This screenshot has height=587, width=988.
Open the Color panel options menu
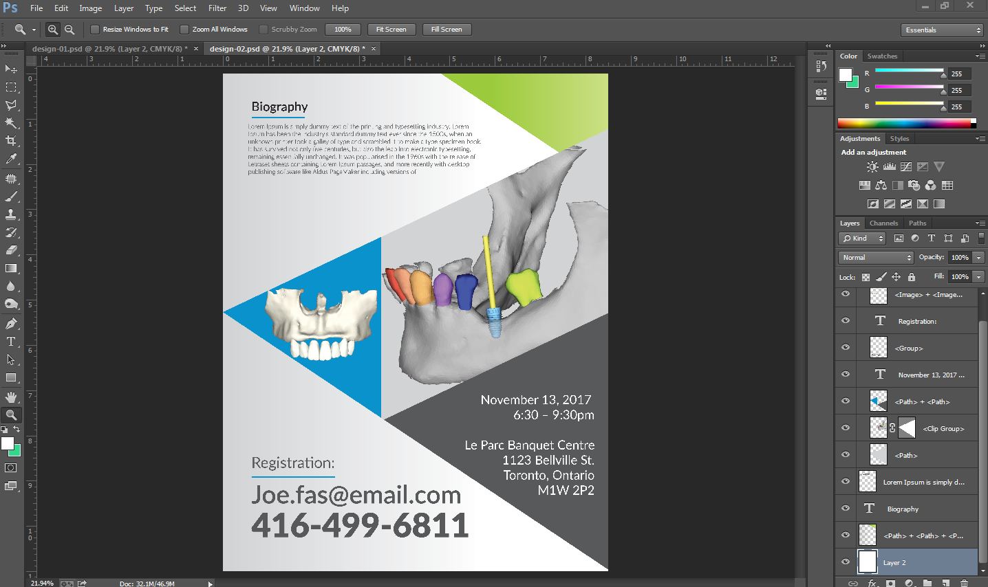tap(980, 56)
